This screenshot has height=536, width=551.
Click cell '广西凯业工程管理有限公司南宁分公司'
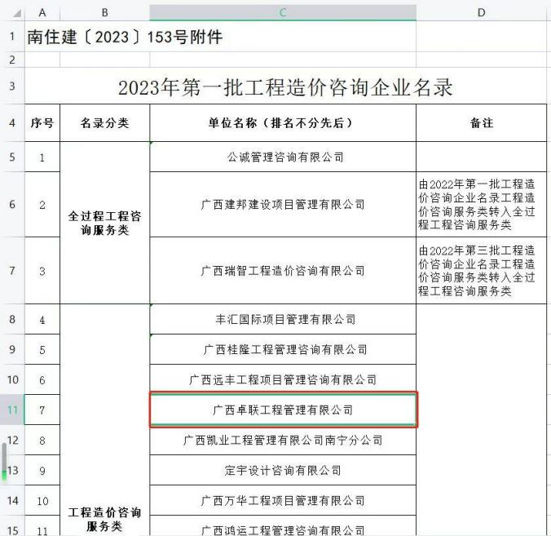tap(283, 440)
